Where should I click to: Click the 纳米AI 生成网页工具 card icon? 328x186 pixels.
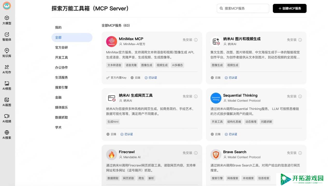tap(112, 98)
